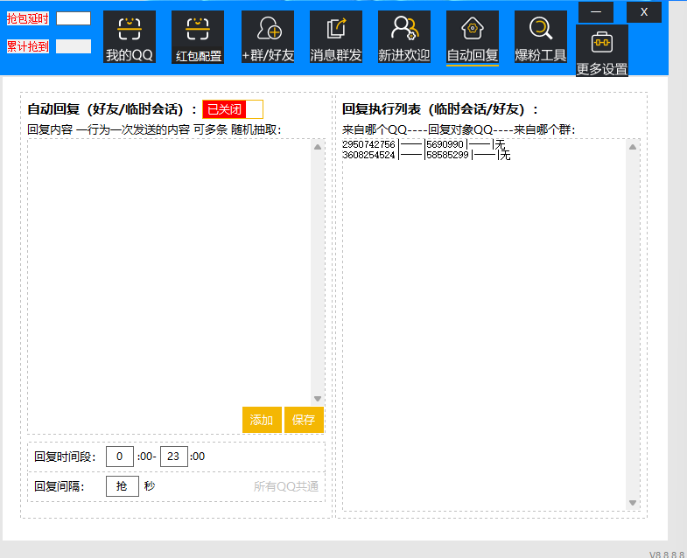Select the 自动回复 auto reply icon
The height and width of the screenshot is (558, 687).
472,38
